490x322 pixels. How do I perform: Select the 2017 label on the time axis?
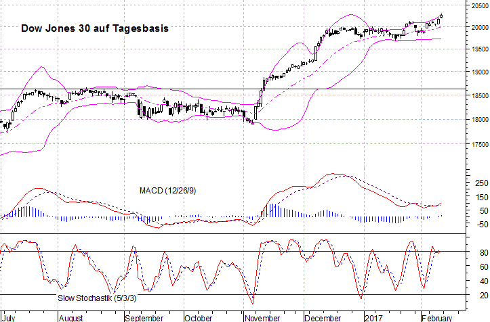click(373, 317)
